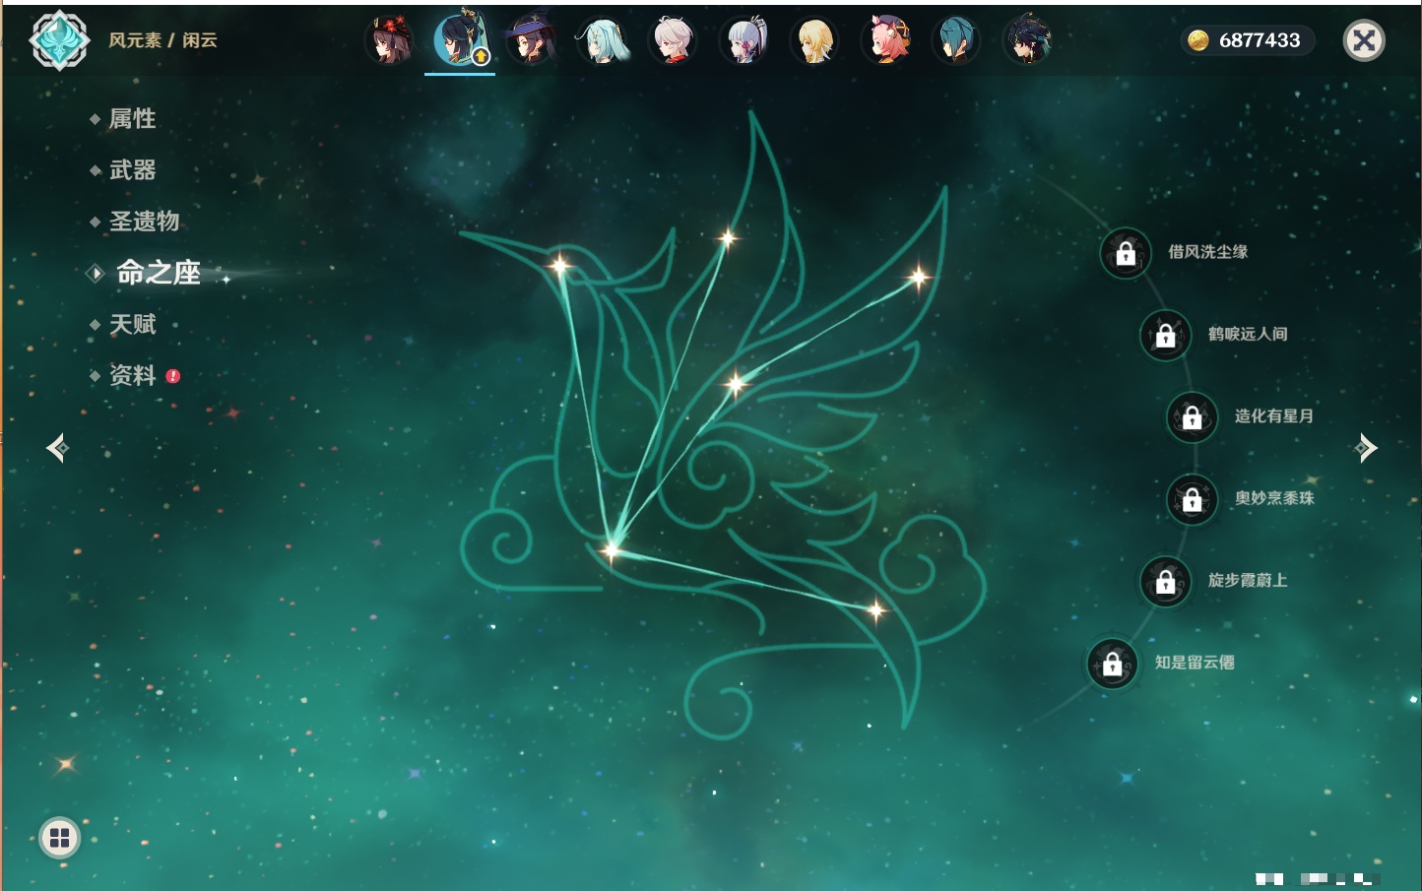Click the lock icon beside 借风洗尘缘
The height and width of the screenshot is (891, 1422).
click(x=1126, y=254)
